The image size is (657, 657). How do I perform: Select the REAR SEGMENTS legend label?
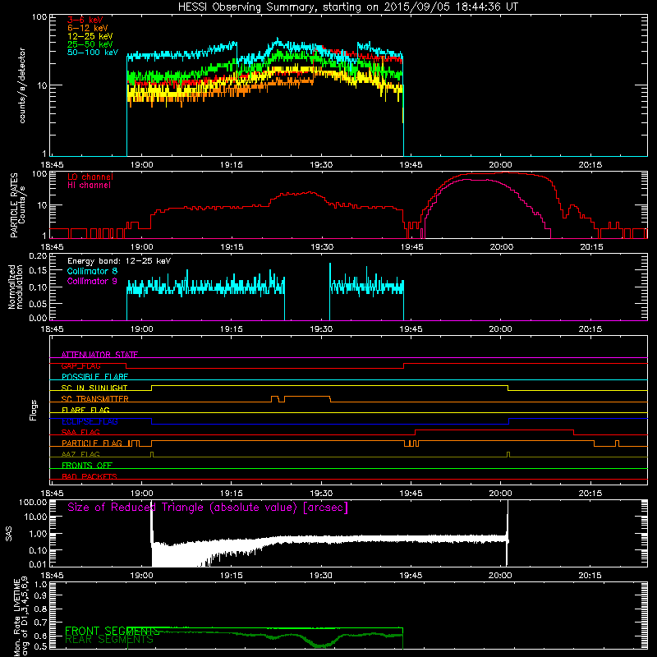109,640
